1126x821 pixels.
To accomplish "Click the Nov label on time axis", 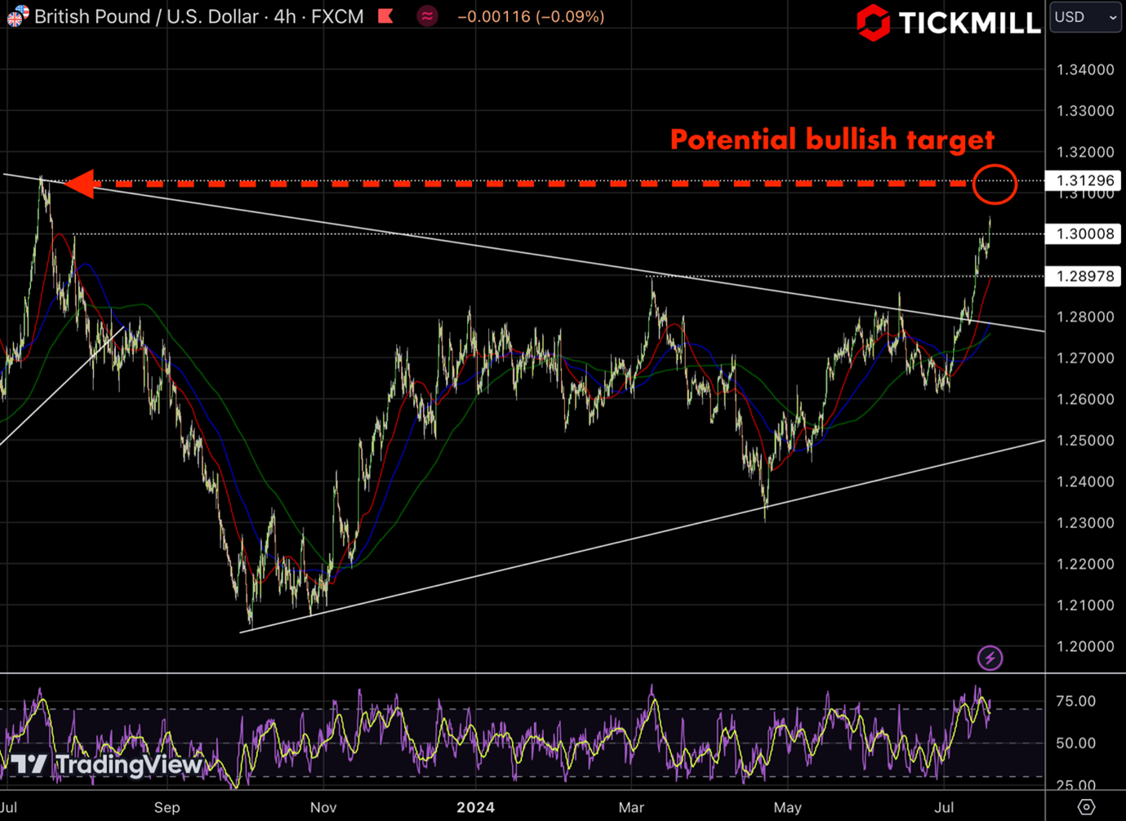I will tap(323, 807).
